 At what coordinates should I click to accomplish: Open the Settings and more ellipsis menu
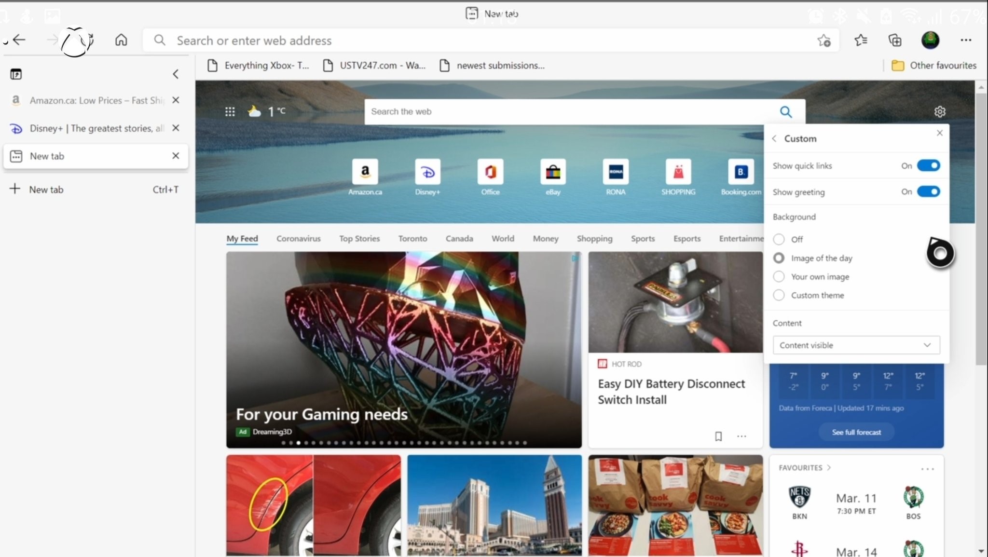pyautogui.click(x=966, y=40)
